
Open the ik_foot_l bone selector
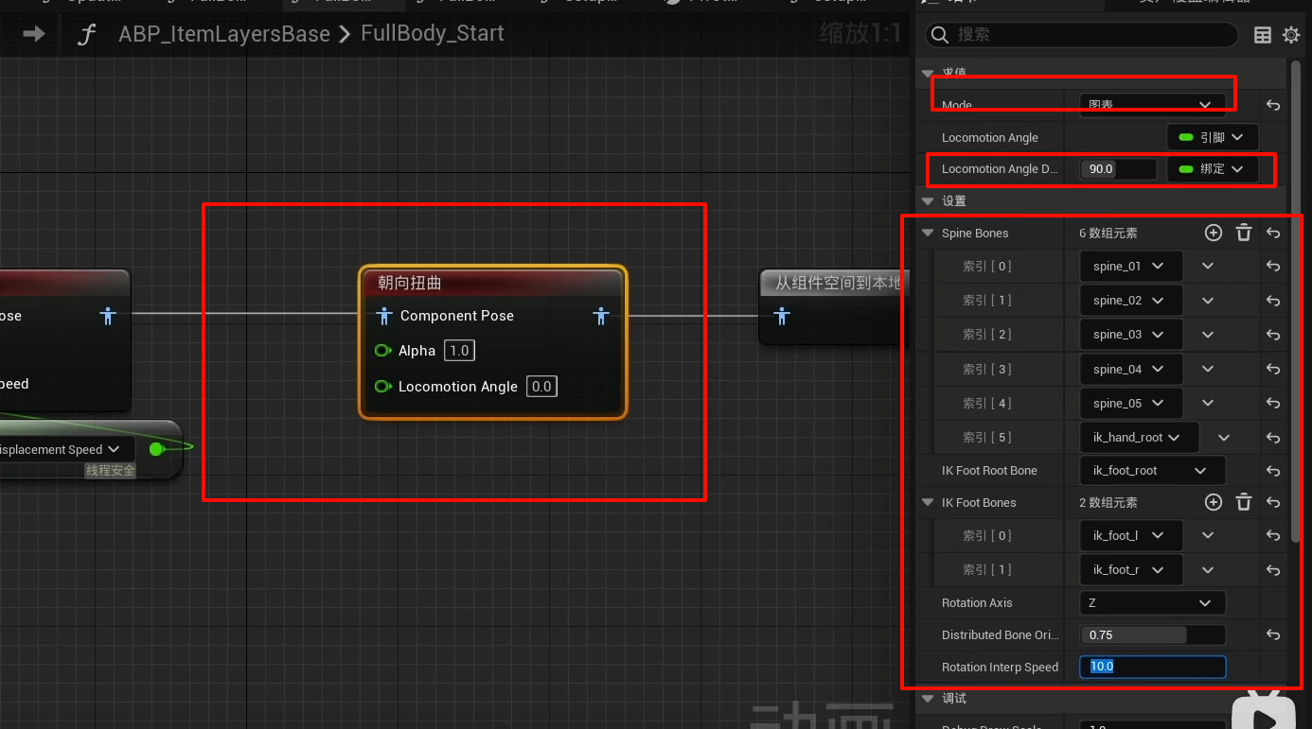point(1131,536)
